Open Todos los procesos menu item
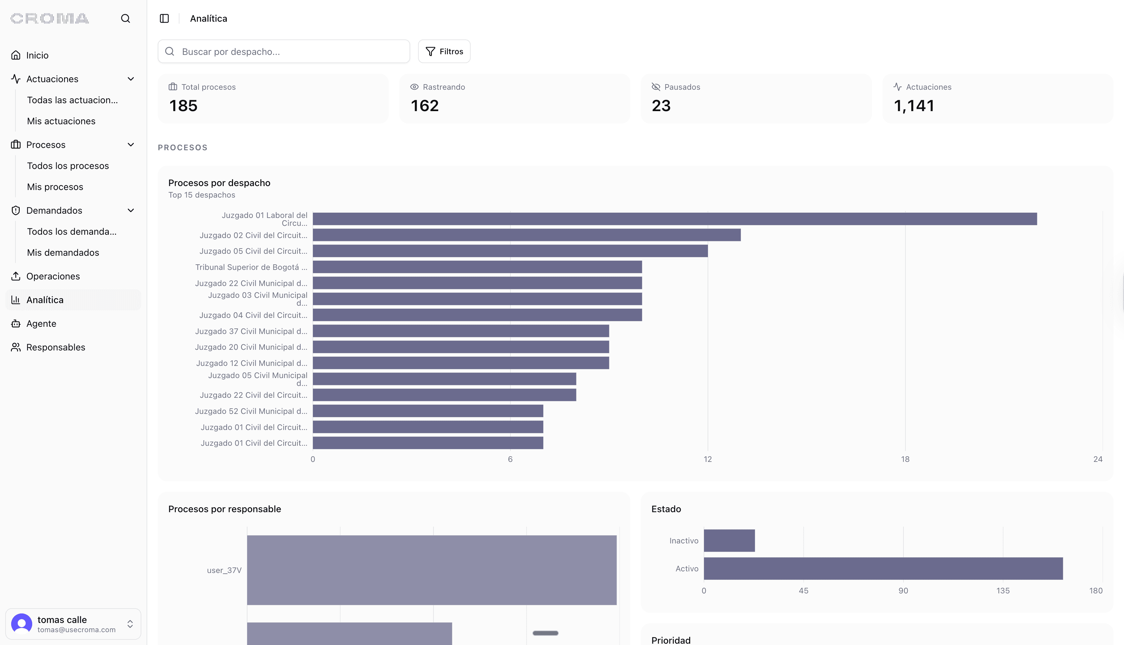This screenshot has height=645, width=1124. point(68,166)
